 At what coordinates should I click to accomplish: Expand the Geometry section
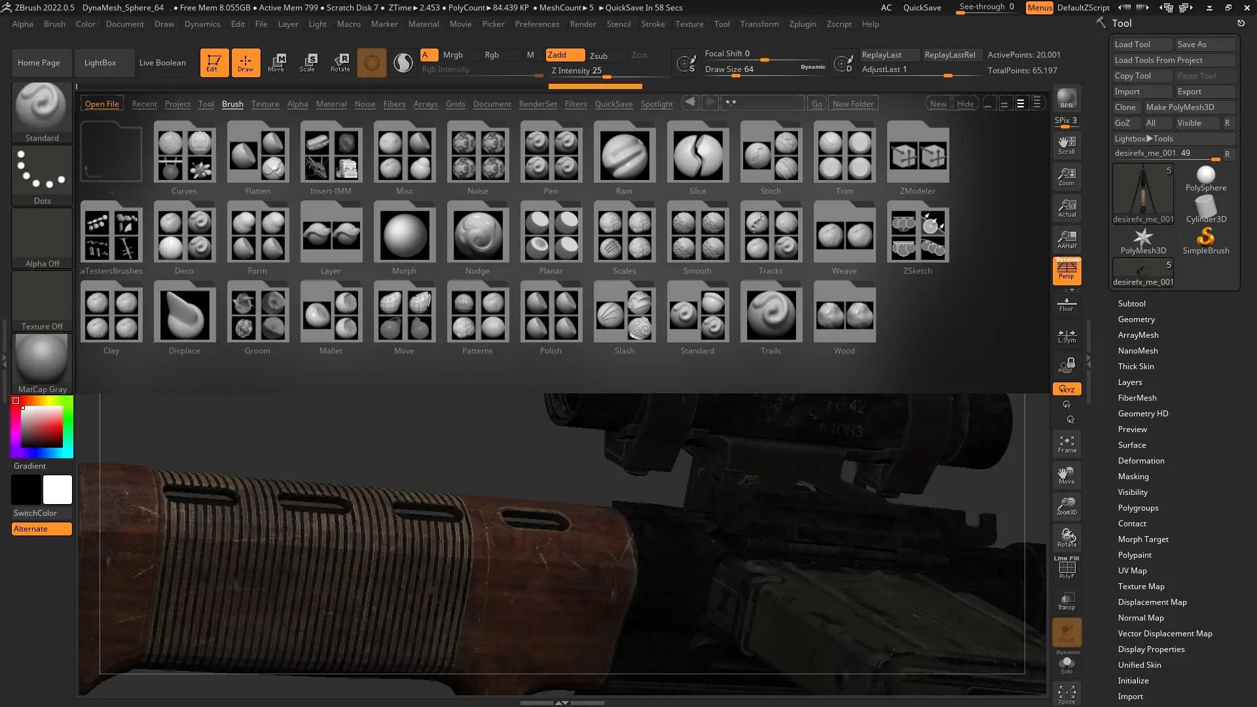coord(1136,319)
